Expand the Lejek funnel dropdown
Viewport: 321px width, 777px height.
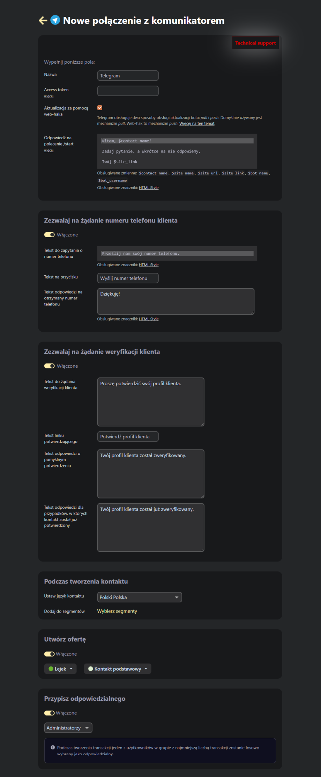click(x=60, y=669)
